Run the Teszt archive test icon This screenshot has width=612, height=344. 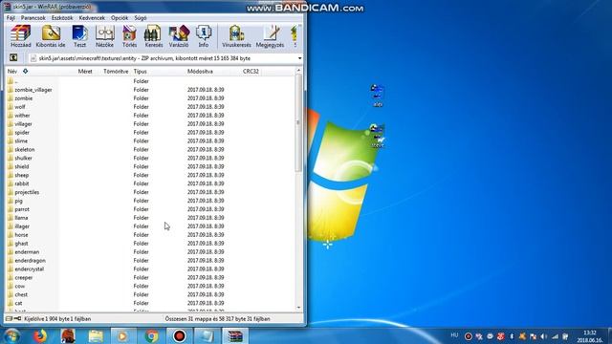tap(79, 36)
